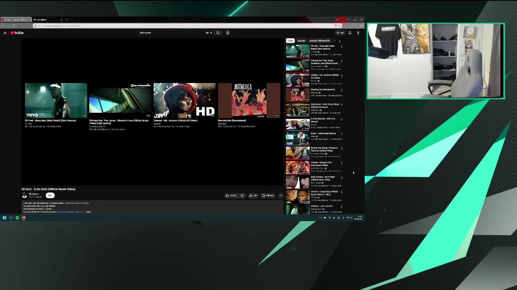Image resolution: width=517 pixels, height=290 pixels.
Task: Open options menu for Outkast Ms. Jackson sidebar
Action: coord(342,75)
